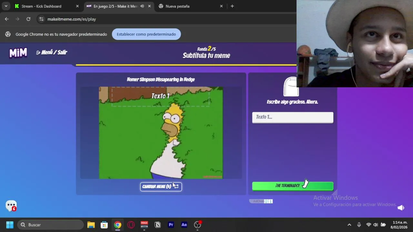
Task: Close the Nueva pestaña tab
Action: tap(221, 6)
